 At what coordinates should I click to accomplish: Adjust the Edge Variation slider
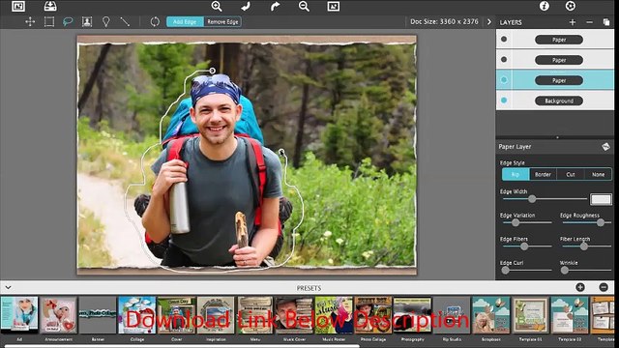516,222
